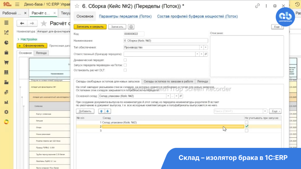The width and height of the screenshot is (301, 169).
Task: Open Легенда tab in the Расчёт window
Action: tap(41, 53)
